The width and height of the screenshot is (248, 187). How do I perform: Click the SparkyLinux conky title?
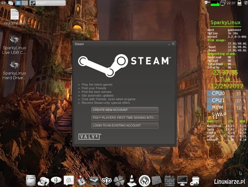tap(225, 22)
